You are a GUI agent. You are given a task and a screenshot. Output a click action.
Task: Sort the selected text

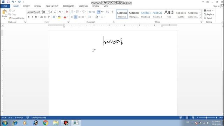(x=107, y=12)
